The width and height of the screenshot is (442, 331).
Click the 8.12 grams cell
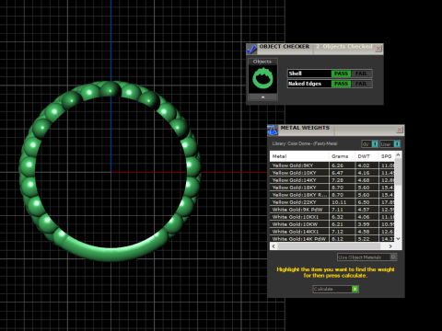342,239
